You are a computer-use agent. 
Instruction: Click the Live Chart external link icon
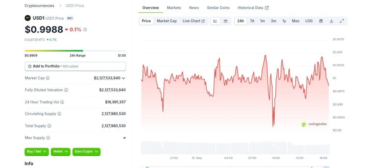203,21
